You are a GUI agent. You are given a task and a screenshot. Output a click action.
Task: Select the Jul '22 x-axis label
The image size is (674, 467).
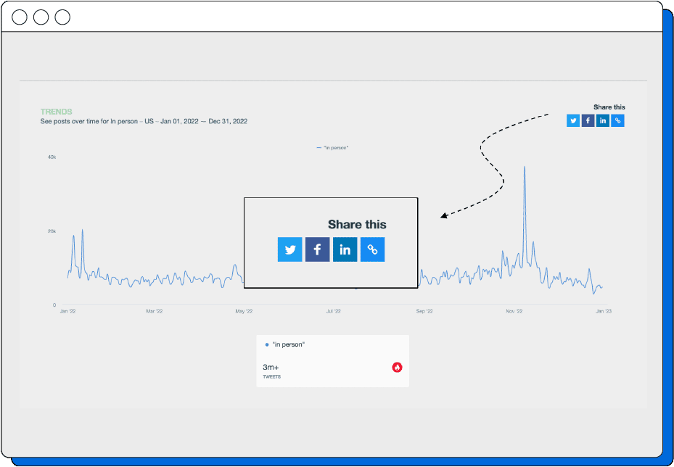[x=334, y=311]
